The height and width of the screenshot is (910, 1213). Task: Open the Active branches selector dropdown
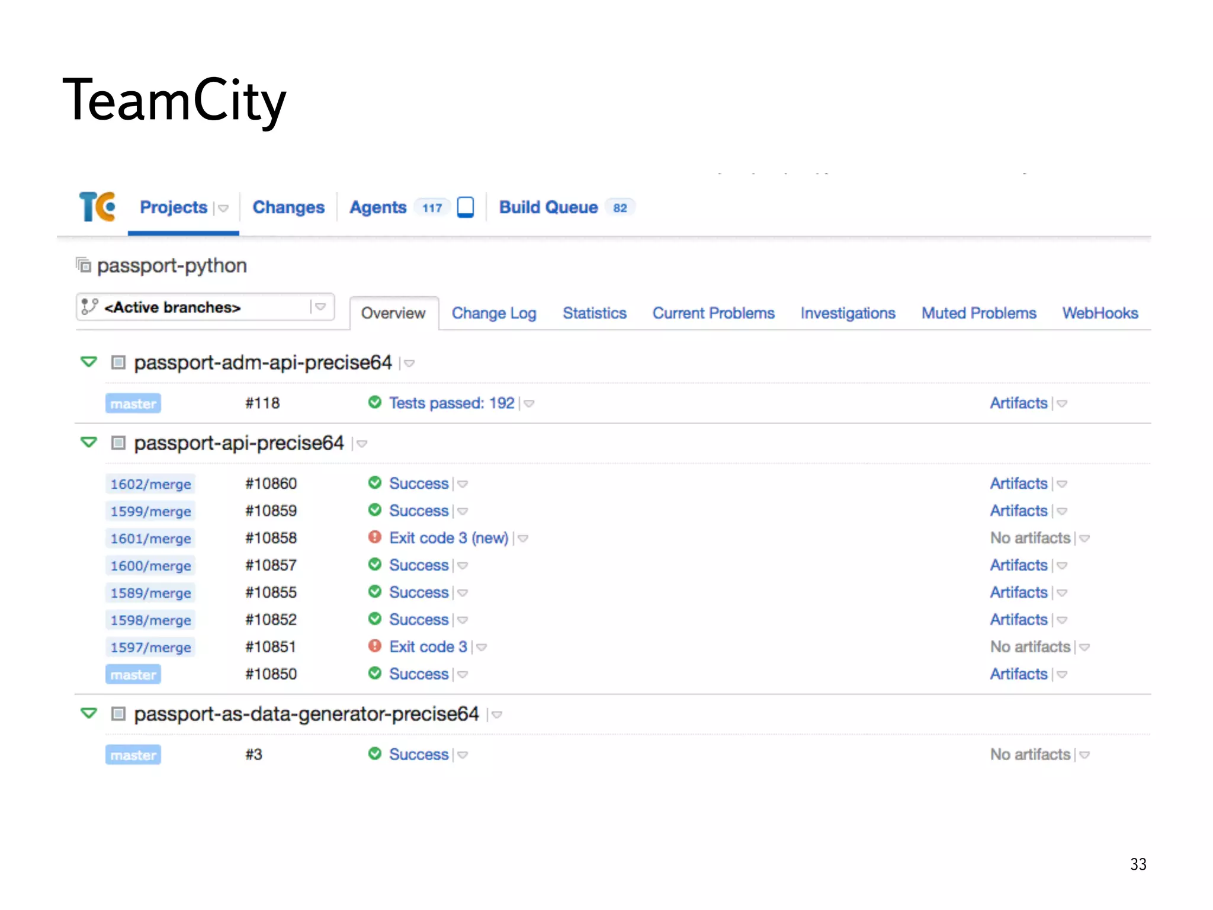[320, 307]
